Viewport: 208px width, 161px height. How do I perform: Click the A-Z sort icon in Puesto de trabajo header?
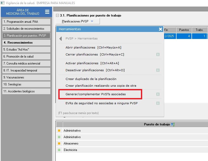[173, 124]
